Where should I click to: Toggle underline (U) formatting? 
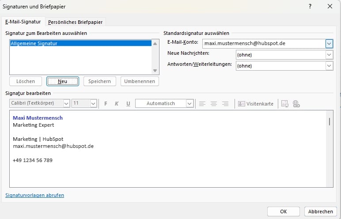(128, 104)
